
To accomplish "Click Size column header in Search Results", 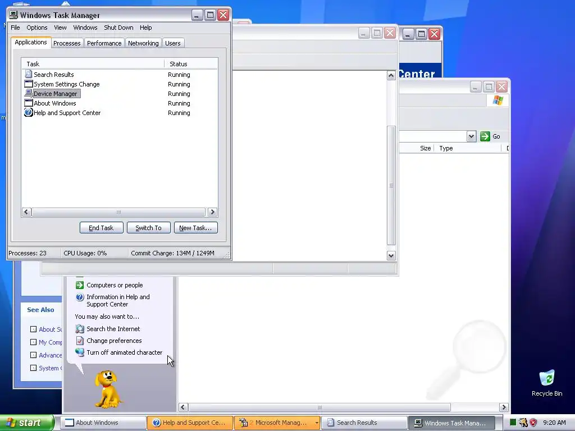I will (x=417, y=148).
